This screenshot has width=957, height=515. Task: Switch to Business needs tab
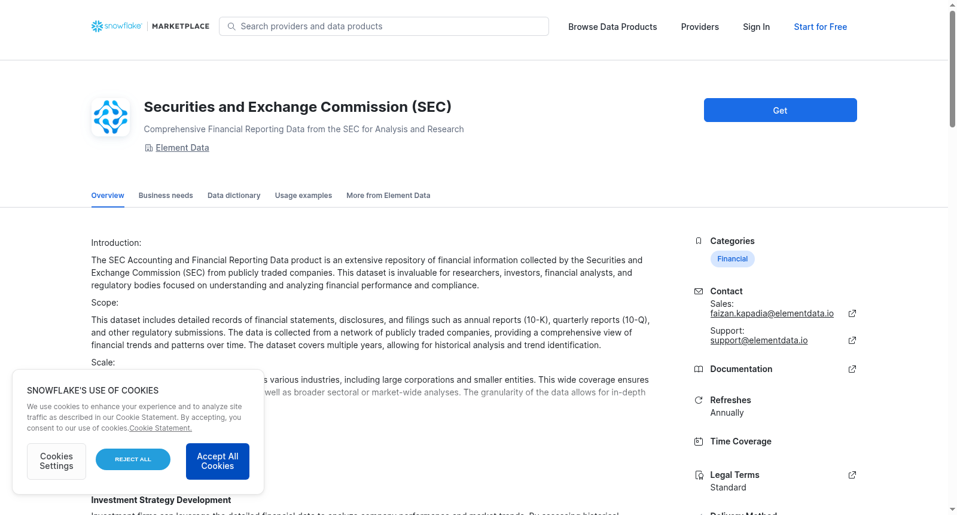point(166,196)
